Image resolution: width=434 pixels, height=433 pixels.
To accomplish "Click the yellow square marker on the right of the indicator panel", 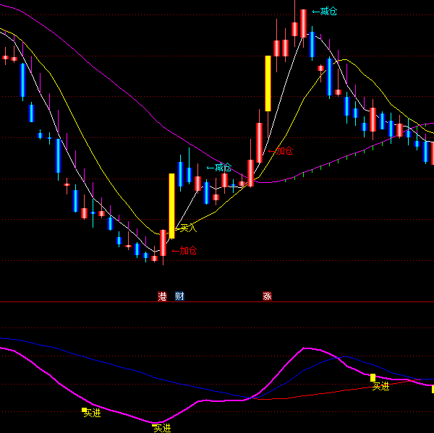I will click(373, 377).
